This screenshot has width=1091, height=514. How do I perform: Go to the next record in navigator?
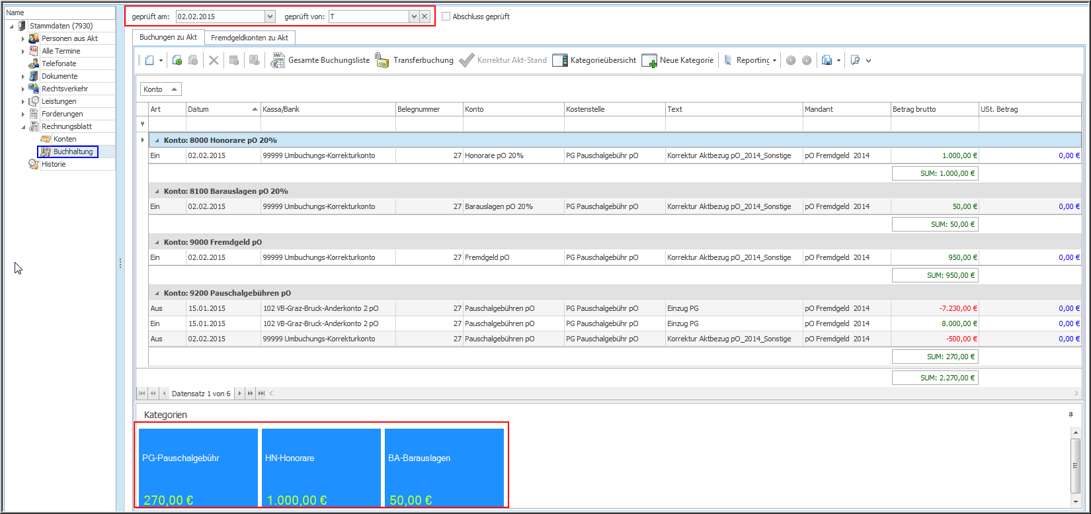[x=239, y=394]
